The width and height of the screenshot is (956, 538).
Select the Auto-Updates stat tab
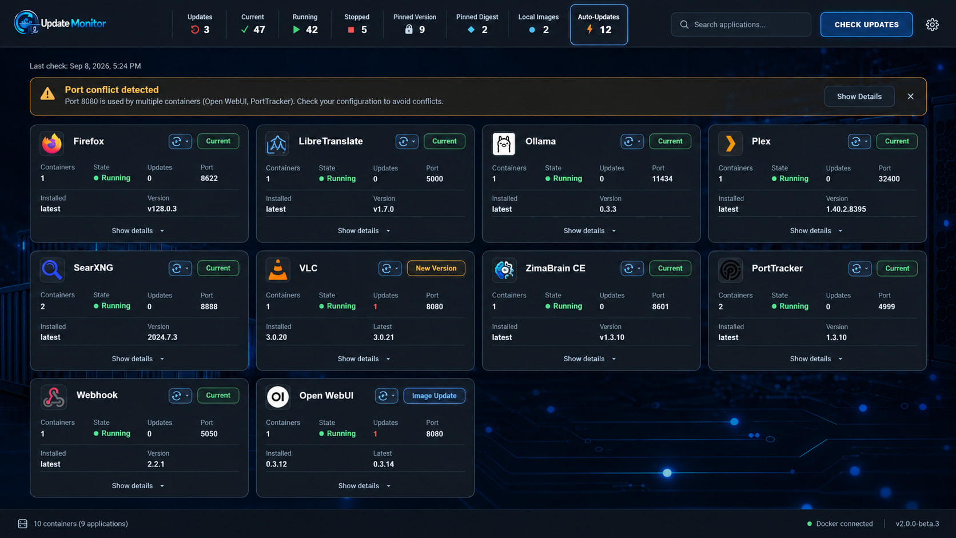(x=599, y=25)
